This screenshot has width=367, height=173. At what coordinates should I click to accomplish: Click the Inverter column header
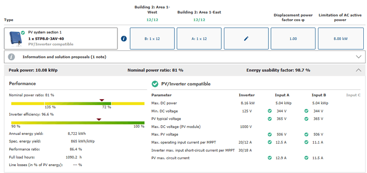tap(247, 95)
